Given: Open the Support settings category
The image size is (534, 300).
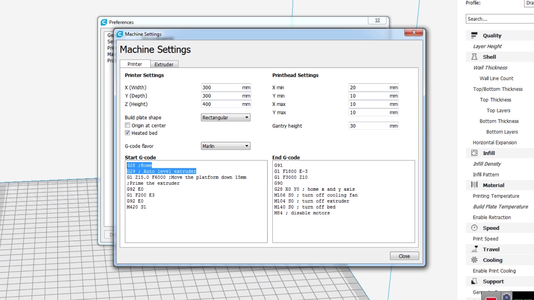Looking at the screenshot, I should pyautogui.click(x=494, y=281).
